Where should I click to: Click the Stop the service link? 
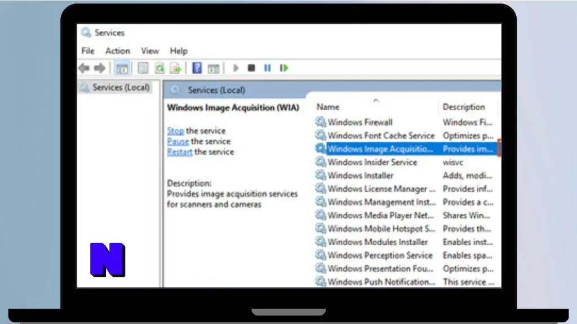point(176,130)
